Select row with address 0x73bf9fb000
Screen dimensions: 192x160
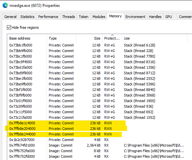pos(99,95)
